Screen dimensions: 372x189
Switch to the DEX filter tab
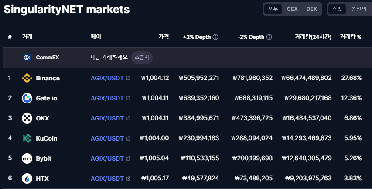tap(311, 9)
